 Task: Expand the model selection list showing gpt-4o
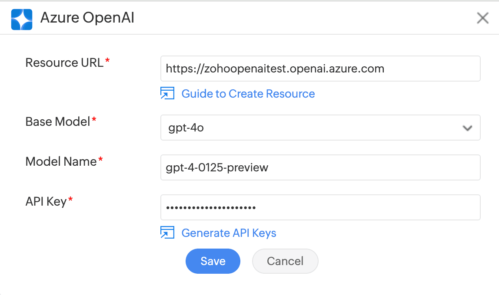320,128
